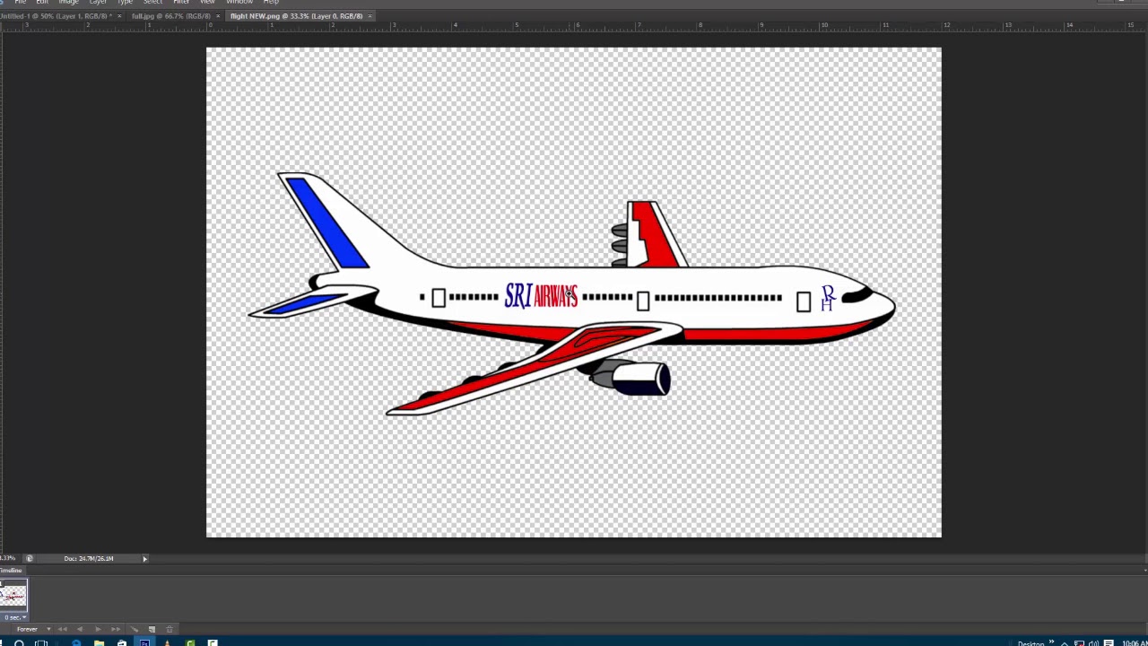Open the Type menu
The image size is (1148, 646).
tap(125, 2)
